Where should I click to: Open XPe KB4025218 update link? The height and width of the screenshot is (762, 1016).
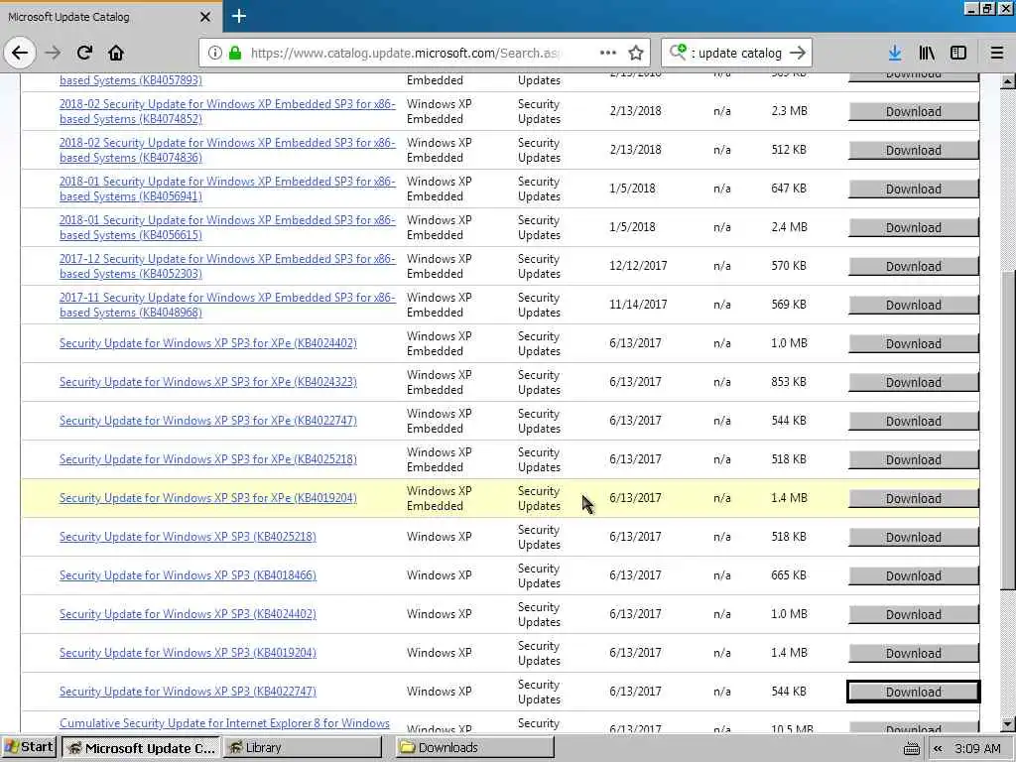tap(208, 459)
